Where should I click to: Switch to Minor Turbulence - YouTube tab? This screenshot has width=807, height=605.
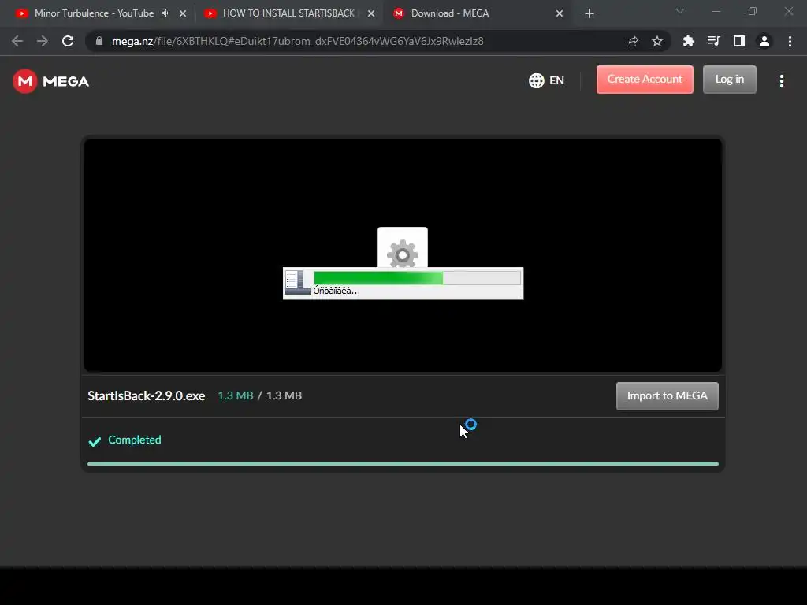point(95,13)
